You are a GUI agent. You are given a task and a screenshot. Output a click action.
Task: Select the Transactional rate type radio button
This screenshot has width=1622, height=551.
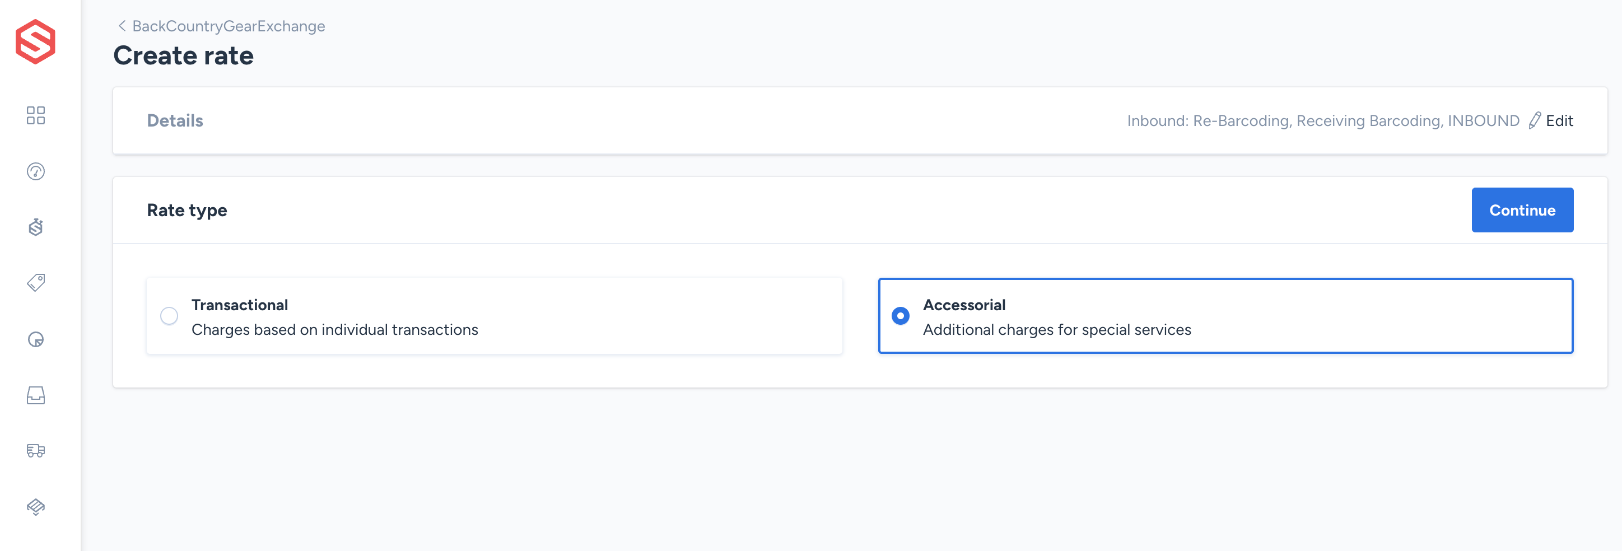tap(169, 315)
